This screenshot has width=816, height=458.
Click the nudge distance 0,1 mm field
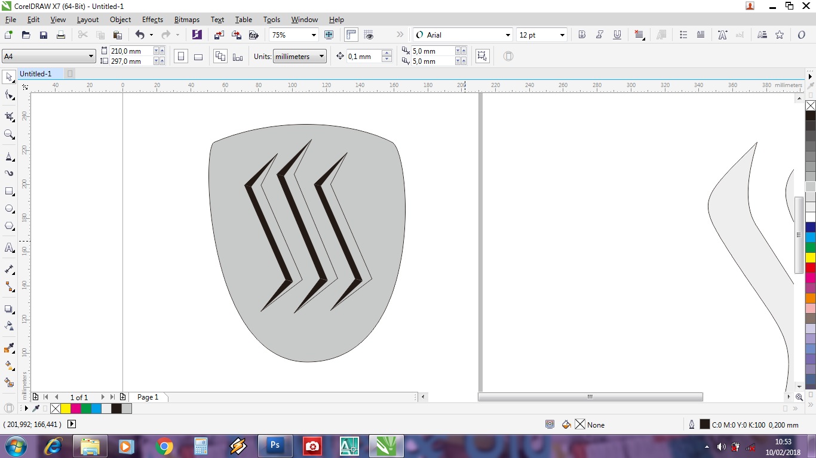[364, 57]
